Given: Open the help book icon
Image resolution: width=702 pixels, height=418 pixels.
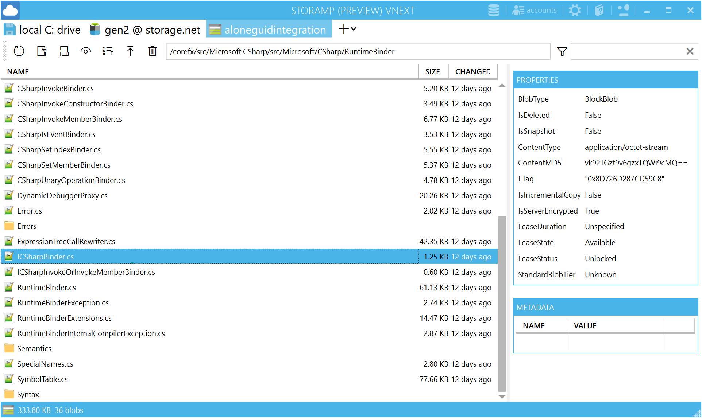Looking at the screenshot, I should [599, 10].
